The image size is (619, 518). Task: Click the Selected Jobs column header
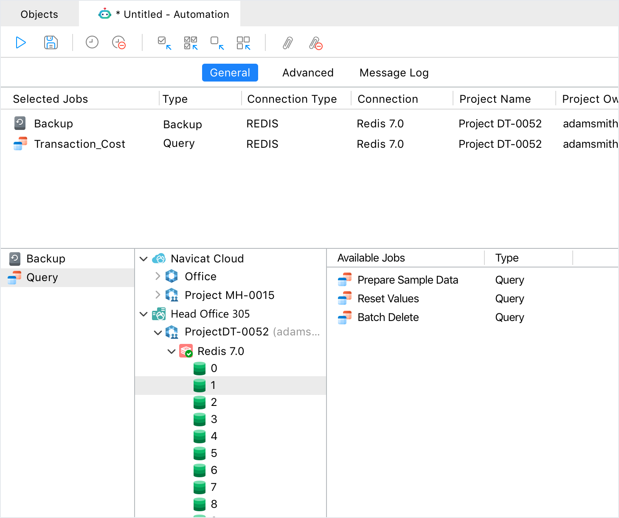81,99
